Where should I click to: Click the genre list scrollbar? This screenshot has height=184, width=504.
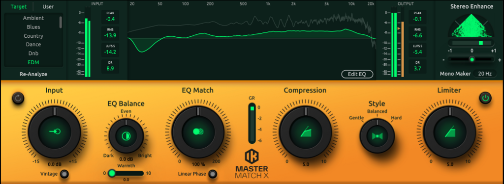click(61, 23)
